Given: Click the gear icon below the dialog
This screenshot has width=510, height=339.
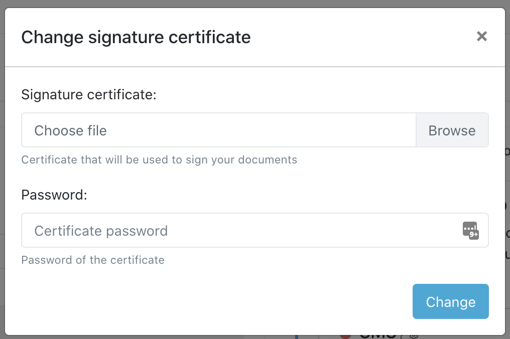Looking at the screenshot, I should pyautogui.click(x=414, y=337).
